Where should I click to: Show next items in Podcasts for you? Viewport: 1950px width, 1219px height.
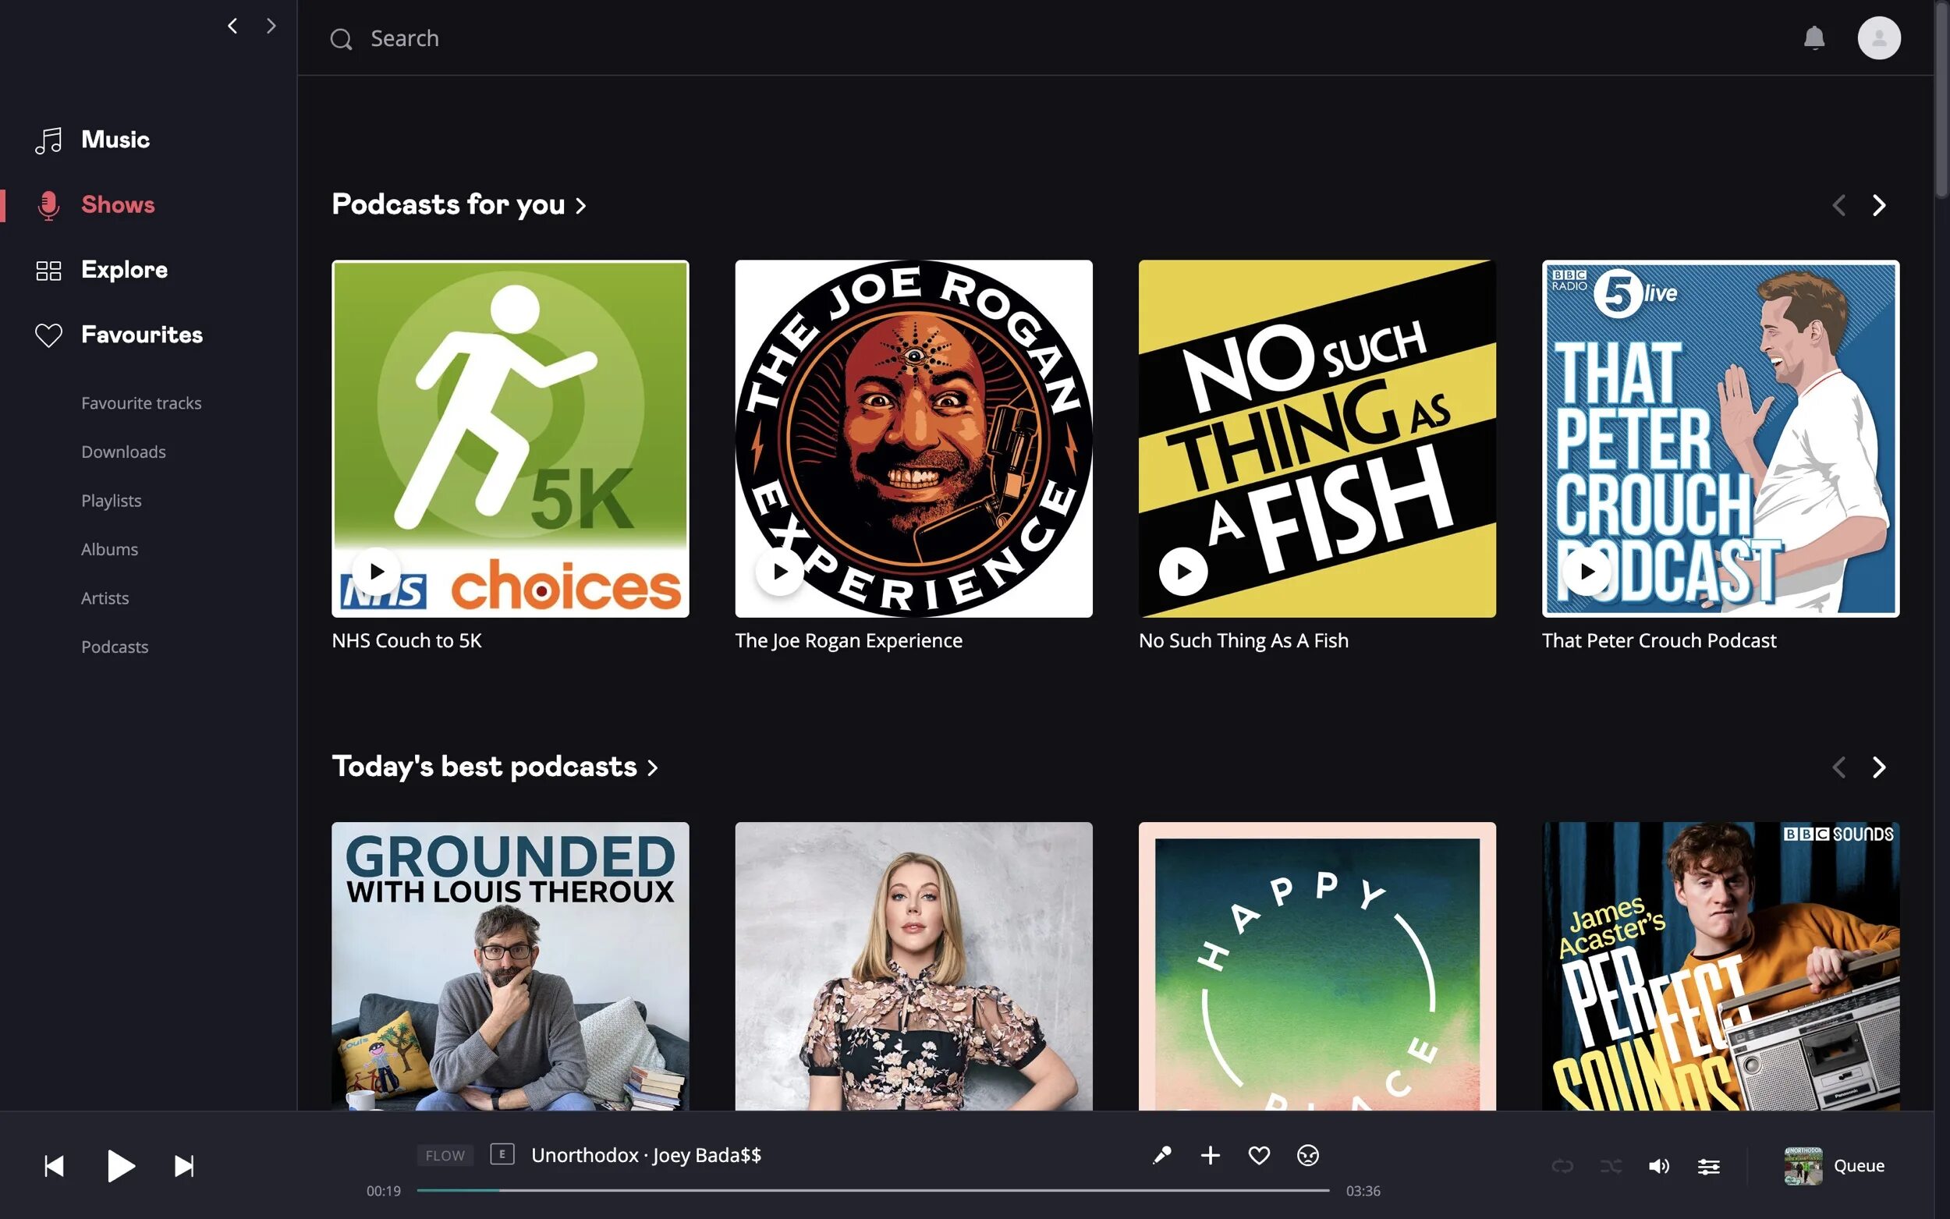tap(1879, 205)
